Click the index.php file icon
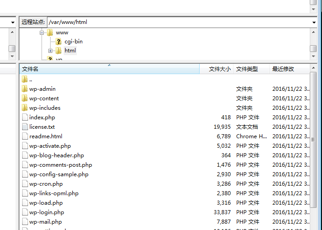 (x=25, y=117)
